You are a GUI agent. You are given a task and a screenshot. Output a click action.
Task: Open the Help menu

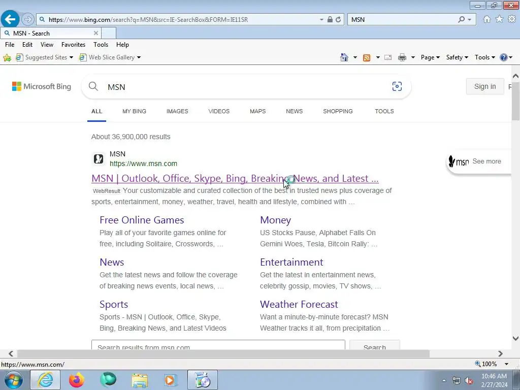122,45
